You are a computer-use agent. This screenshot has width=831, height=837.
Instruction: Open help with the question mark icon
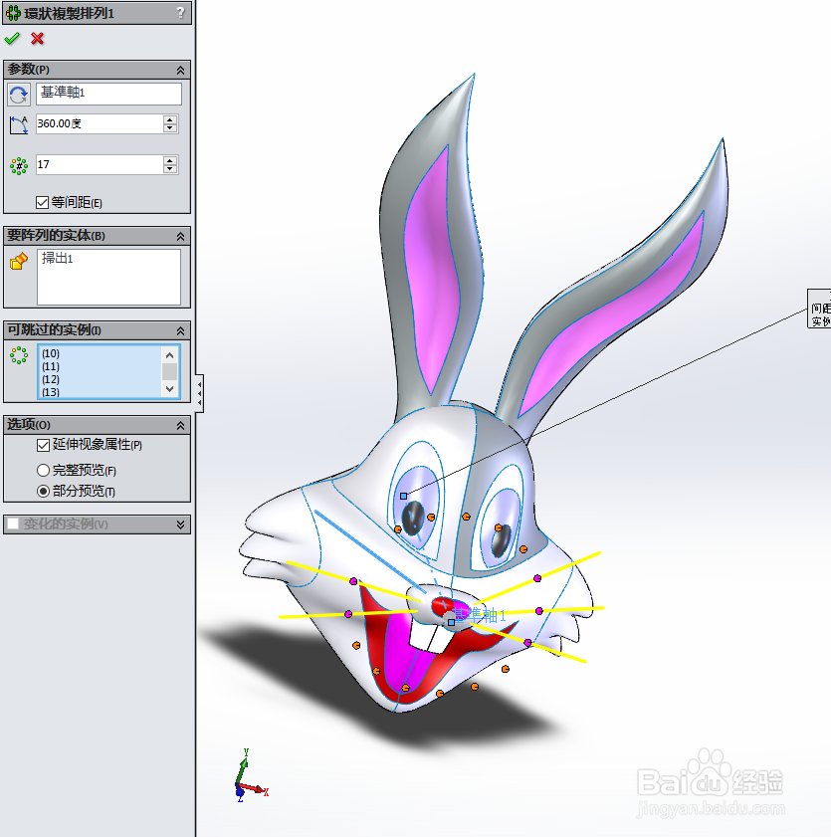point(180,12)
